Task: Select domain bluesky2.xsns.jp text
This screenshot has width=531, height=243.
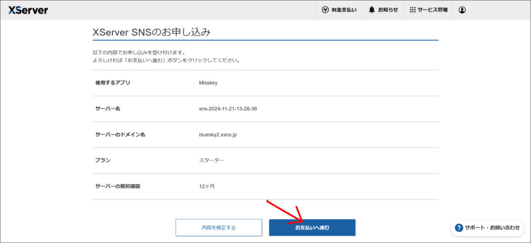Action: (x=218, y=135)
